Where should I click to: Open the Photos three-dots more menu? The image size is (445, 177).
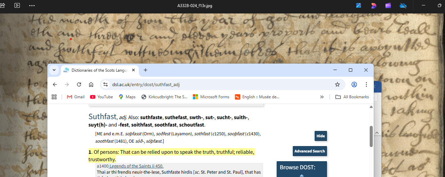click(x=32, y=5)
